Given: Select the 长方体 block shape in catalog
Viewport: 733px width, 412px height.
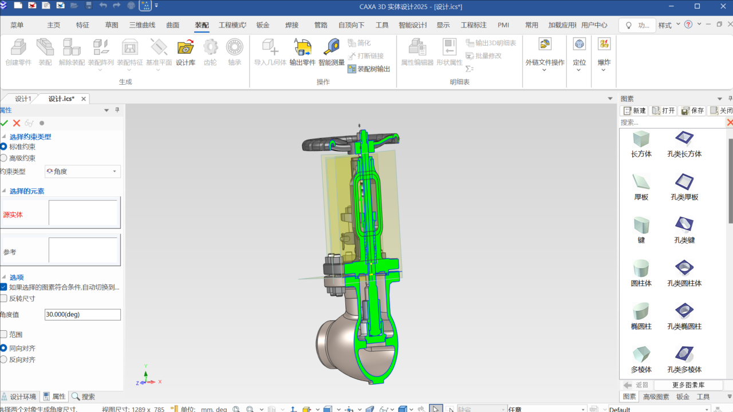Looking at the screenshot, I should click(641, 140).
